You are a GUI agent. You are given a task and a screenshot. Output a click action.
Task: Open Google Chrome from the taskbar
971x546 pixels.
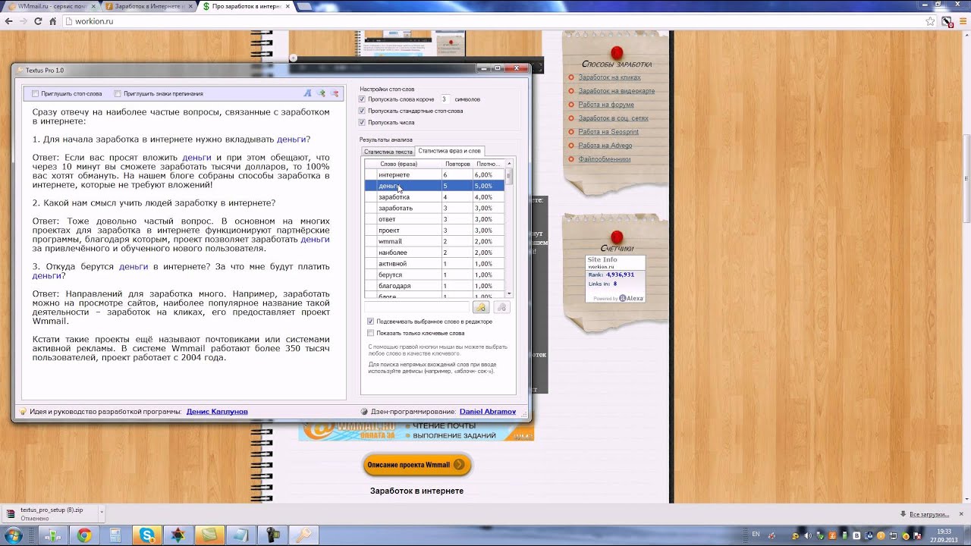tap(84, 535)
